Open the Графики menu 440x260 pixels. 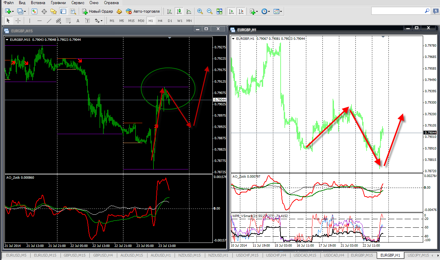58,2
